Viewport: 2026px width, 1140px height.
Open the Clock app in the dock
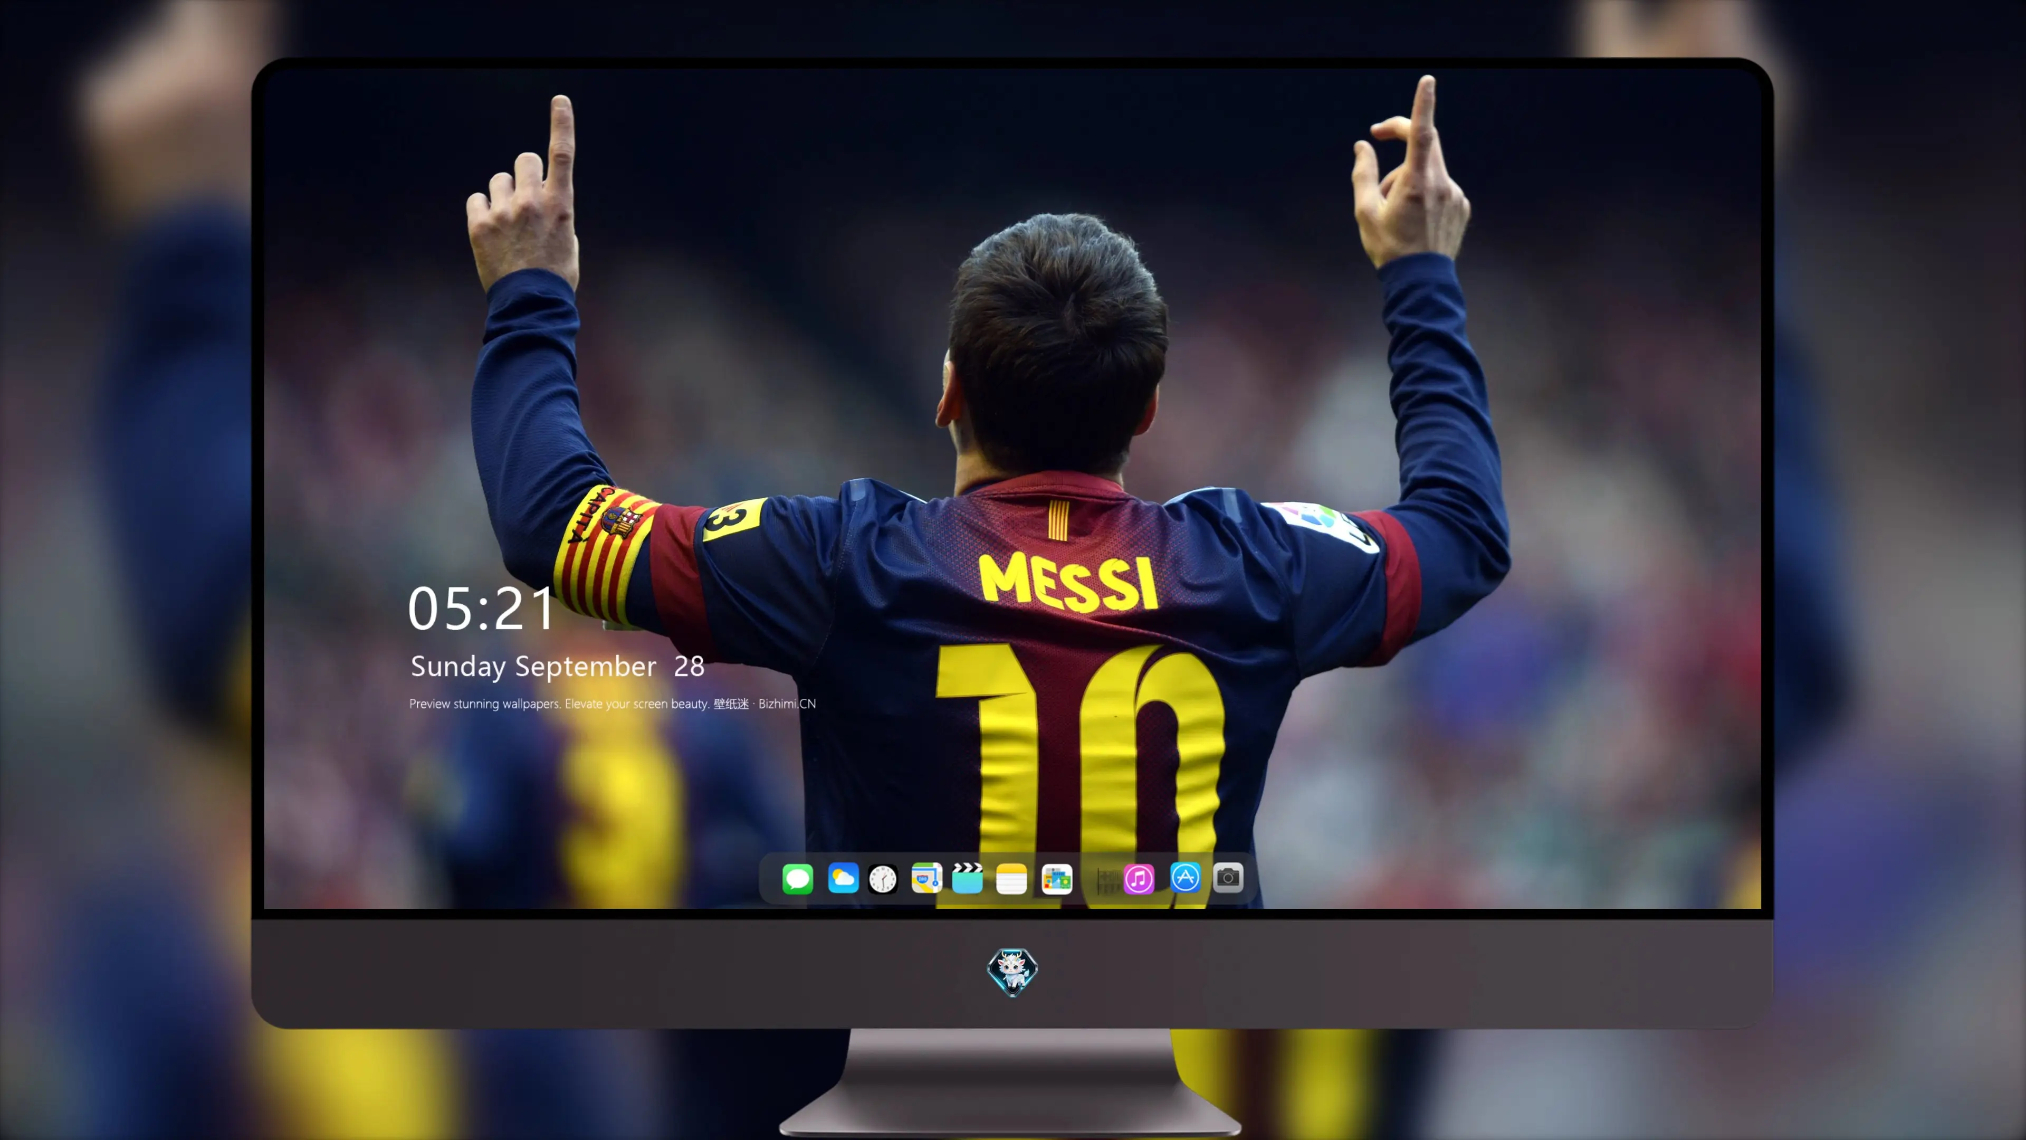coord(883,878)
